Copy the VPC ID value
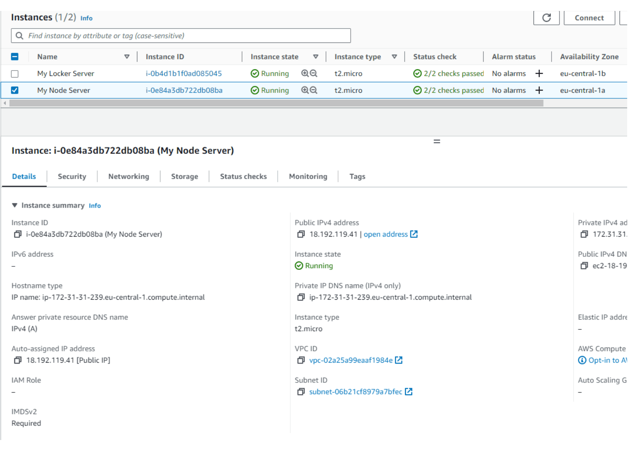Screen dimensions: 628x456 tap(301, 360)
